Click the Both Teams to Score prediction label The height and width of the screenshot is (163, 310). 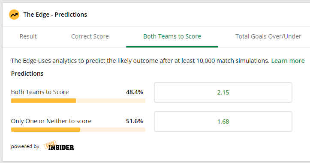(x=40, y=92)
